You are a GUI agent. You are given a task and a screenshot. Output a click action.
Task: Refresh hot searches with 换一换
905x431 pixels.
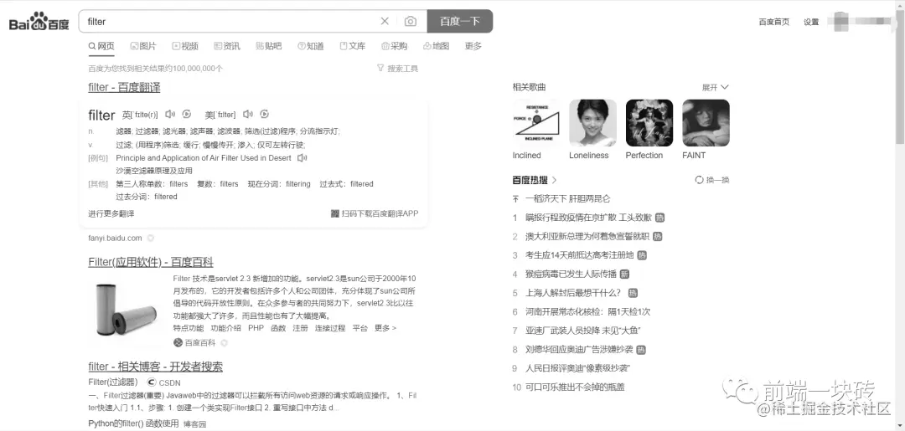pos(712,181)
